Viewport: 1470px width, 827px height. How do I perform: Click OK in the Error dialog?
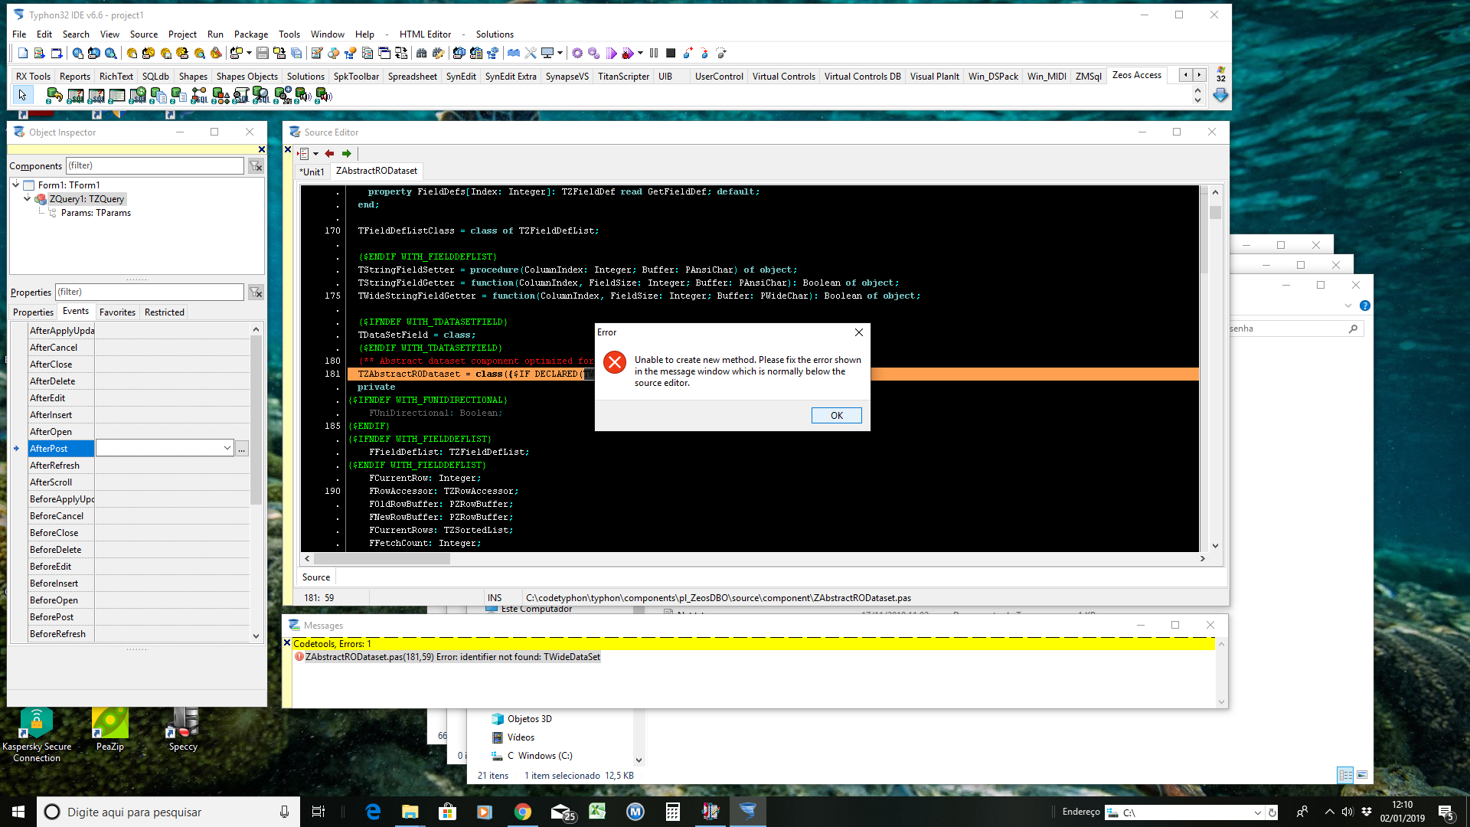(x=837, y=416)
